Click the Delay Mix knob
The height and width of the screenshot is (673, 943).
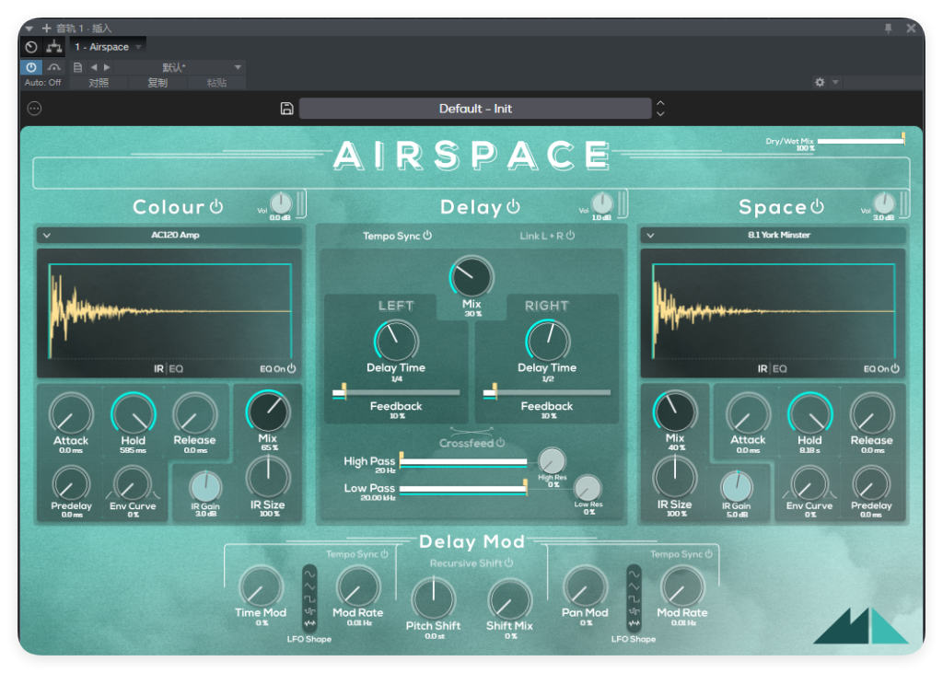pyautogui.click(x=471, y=276)
